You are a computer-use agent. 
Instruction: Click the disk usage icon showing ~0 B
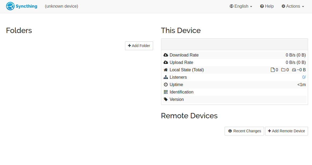click(x=294, y=70)
